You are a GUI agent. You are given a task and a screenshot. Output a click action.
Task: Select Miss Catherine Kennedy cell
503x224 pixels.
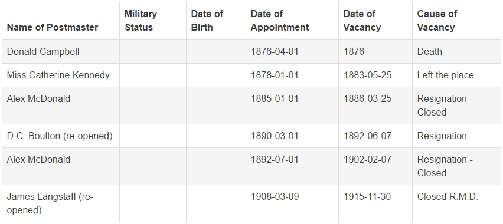point(58,75)
